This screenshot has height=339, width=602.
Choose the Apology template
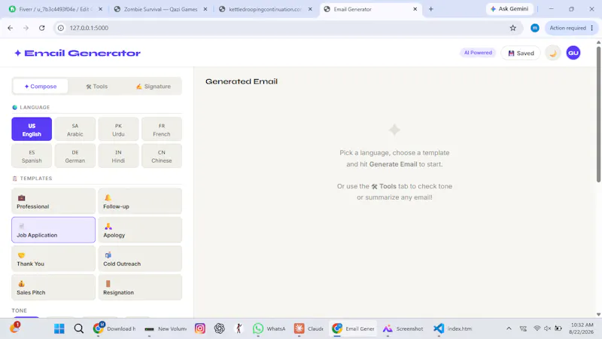pos(140,230)
